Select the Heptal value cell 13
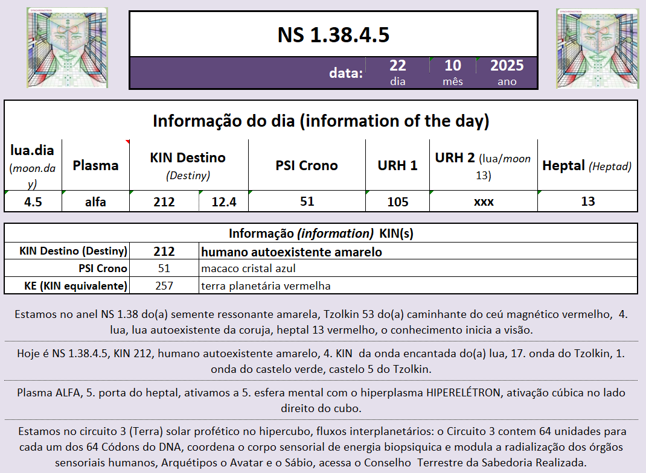The height and width of the screenshot is (473, 646). click(587, 202)
